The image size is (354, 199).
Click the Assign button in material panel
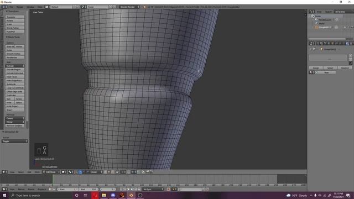[316, 67]
